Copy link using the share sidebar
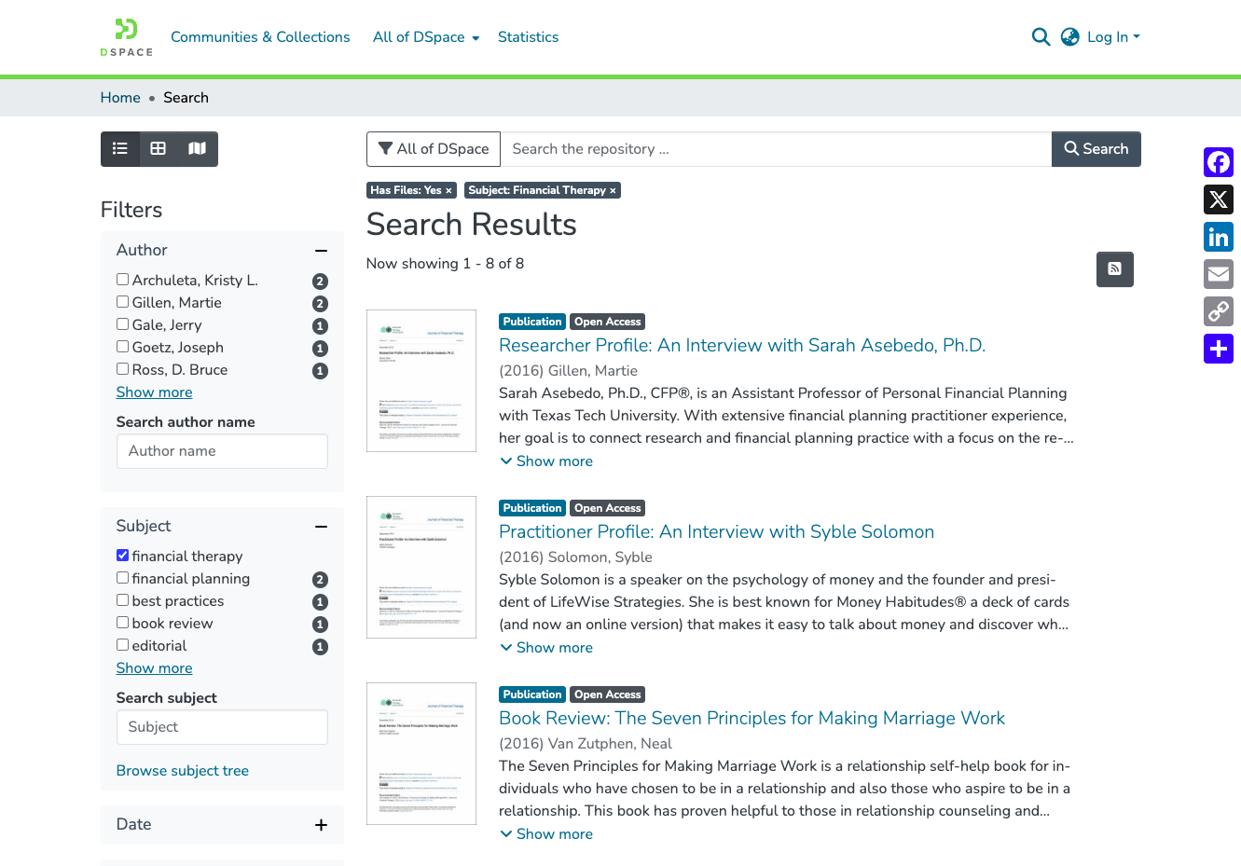Screen dimensions: 1241x866 (1219, 311)
